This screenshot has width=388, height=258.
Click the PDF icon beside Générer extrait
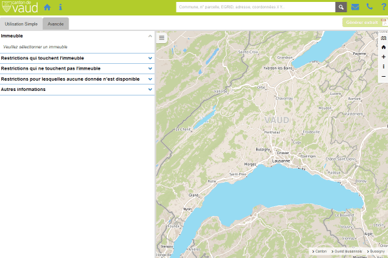(x=384, y=22)
